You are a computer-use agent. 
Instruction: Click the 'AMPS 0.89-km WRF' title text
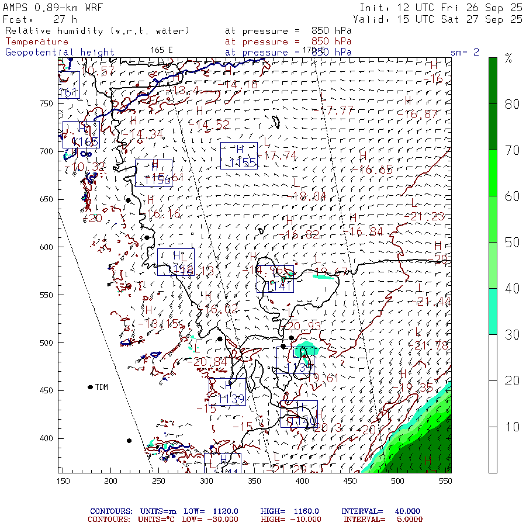pos(53,8)
